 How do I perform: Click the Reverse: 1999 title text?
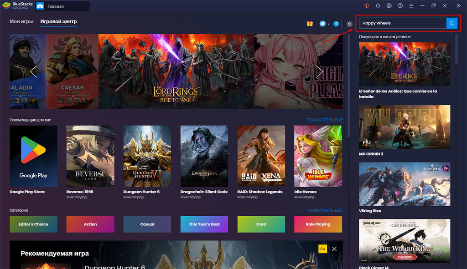point(79,192)
